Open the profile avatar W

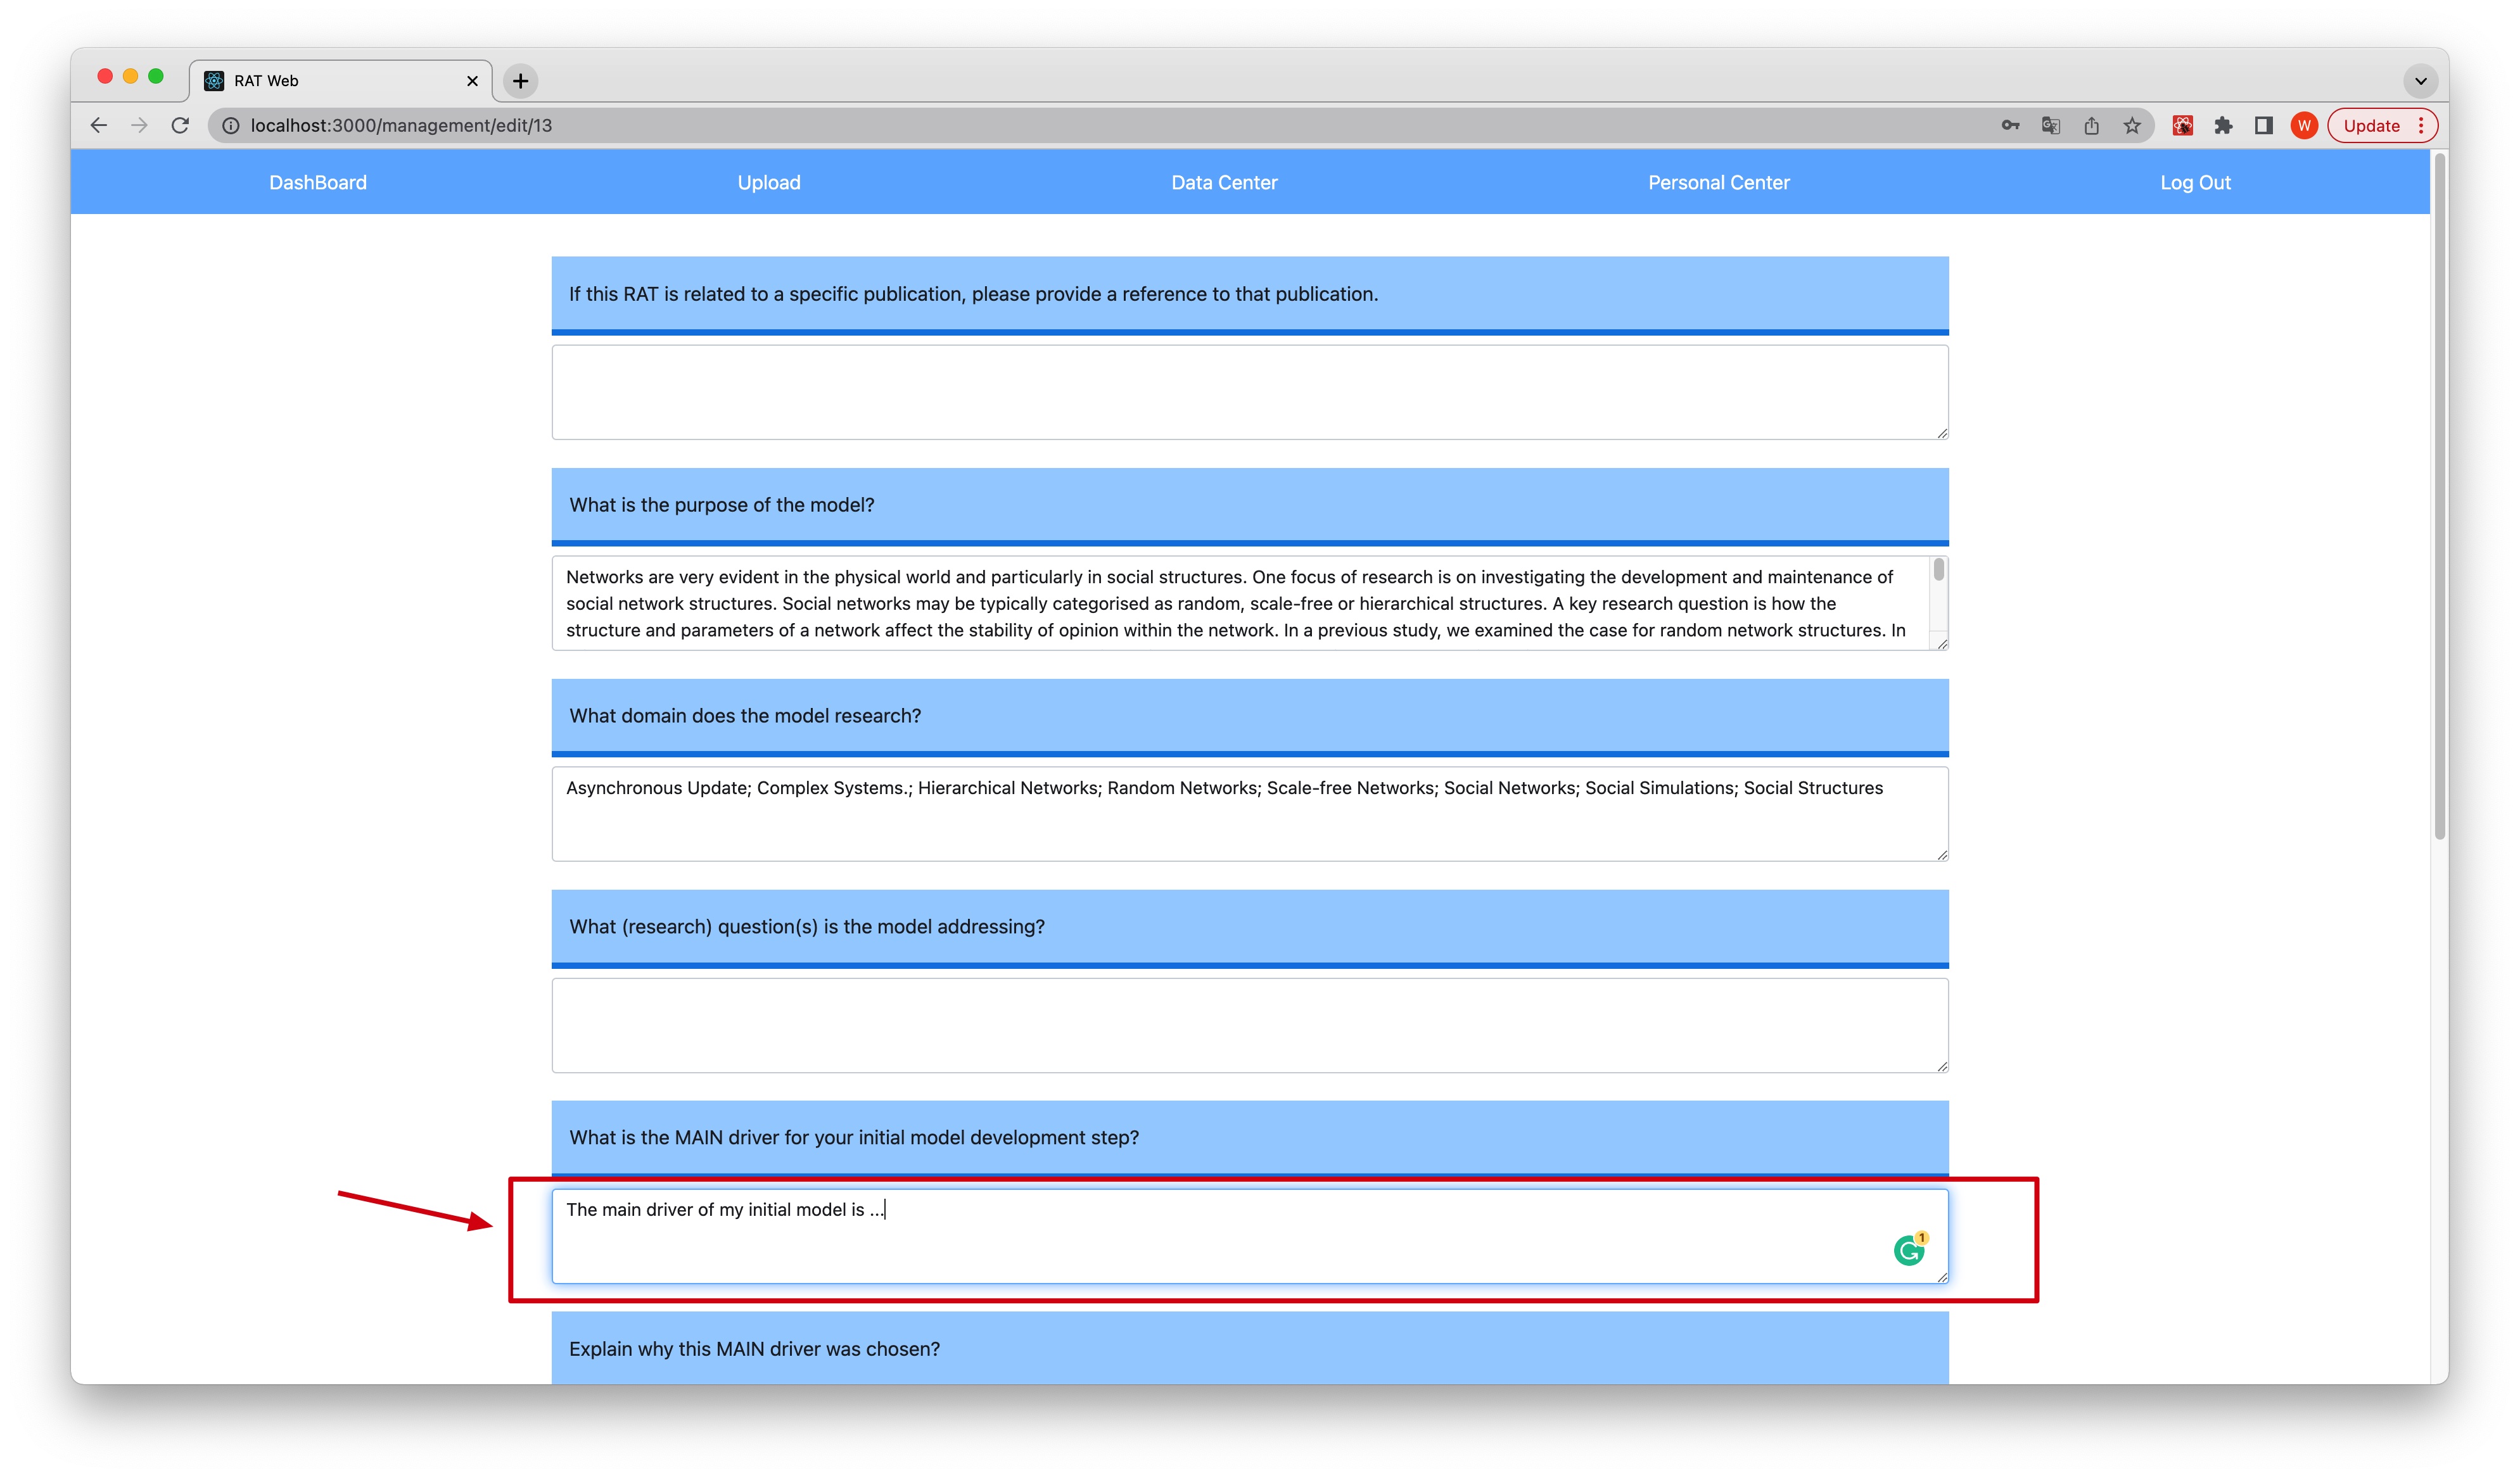[2304, 125]
